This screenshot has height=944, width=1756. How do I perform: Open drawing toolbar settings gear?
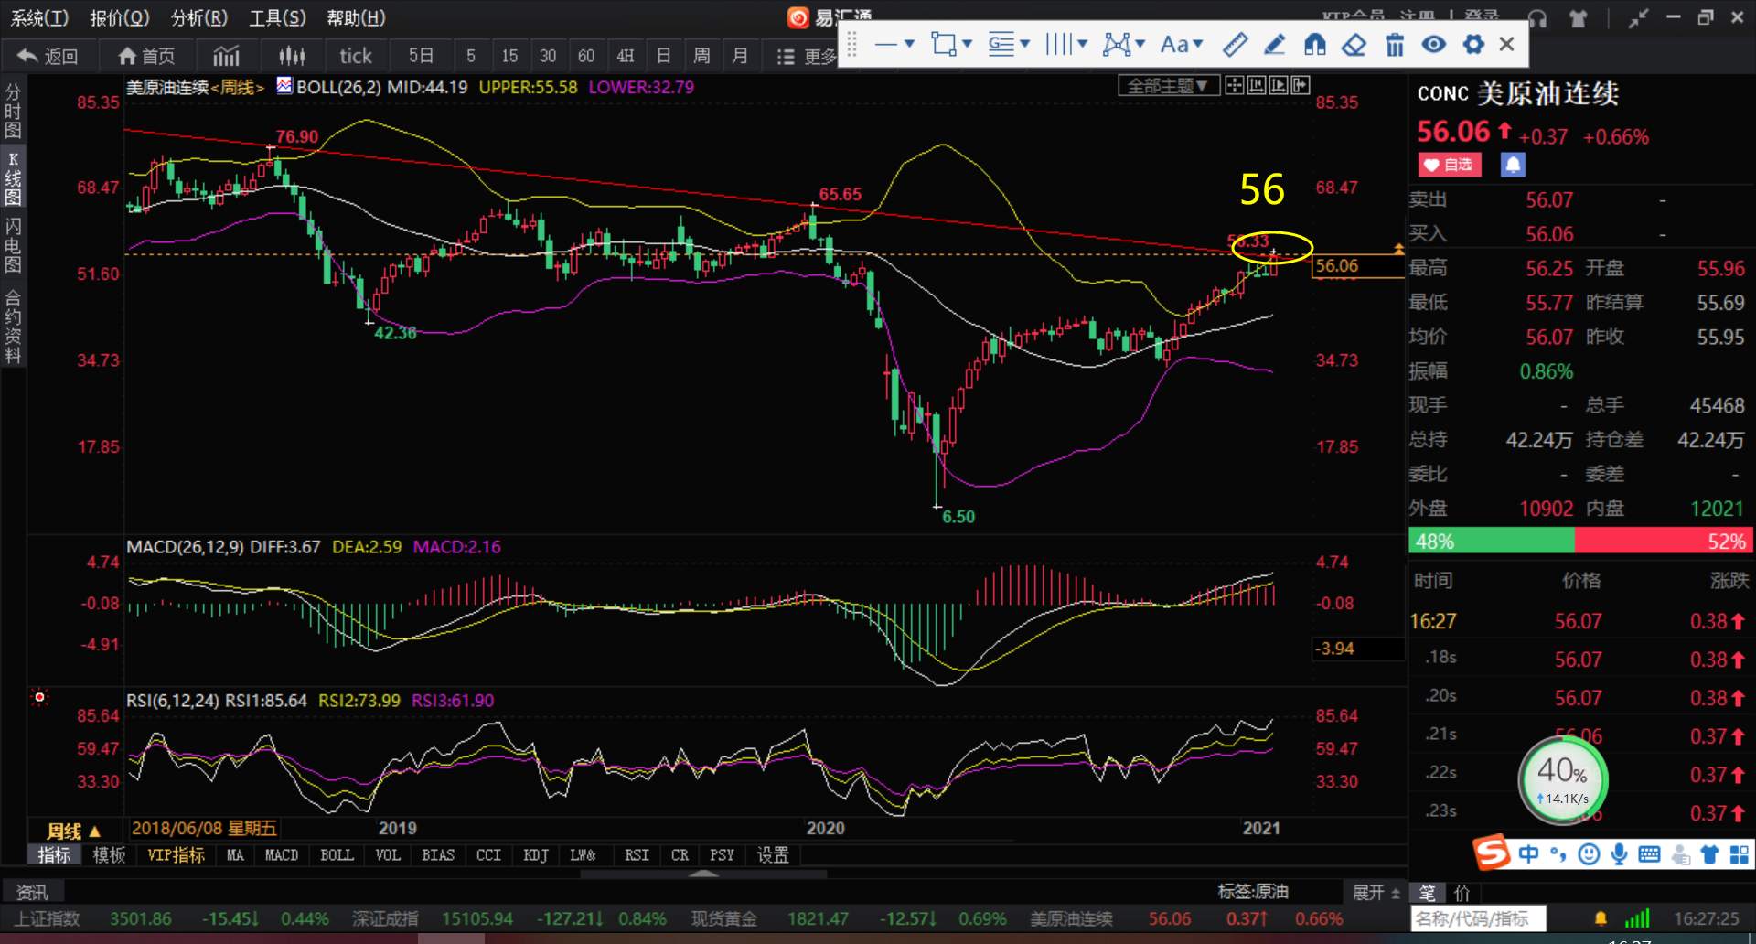[1473, 44]
